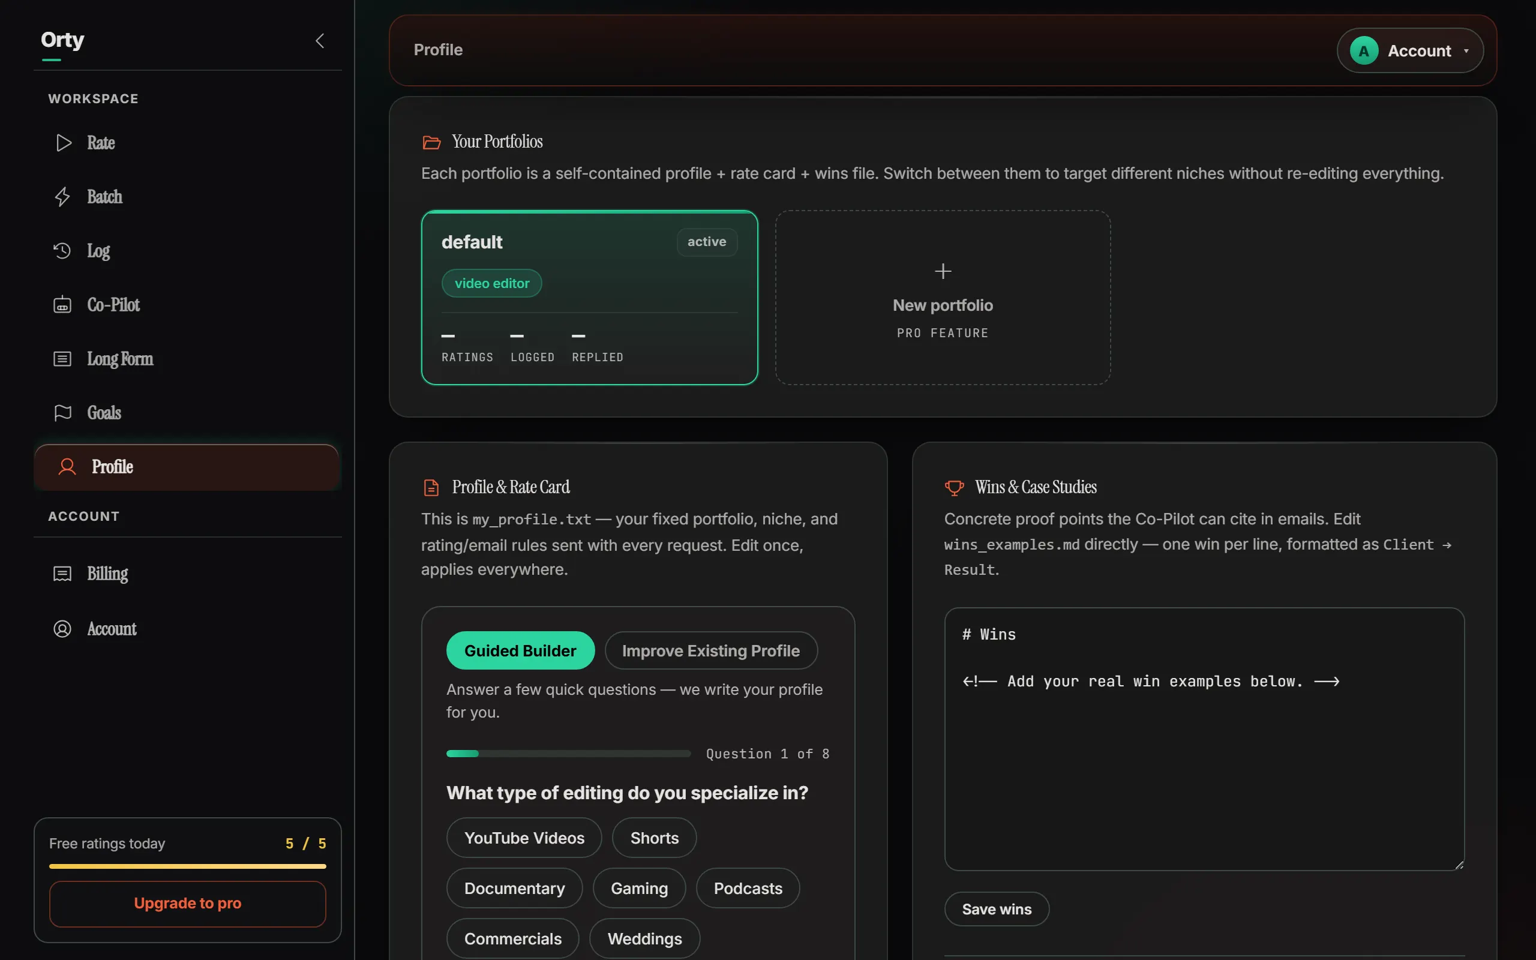The width and height of the screenshot is (1536, 960).
Task: Click the Save wins button
Action: (x=997, y=908)
